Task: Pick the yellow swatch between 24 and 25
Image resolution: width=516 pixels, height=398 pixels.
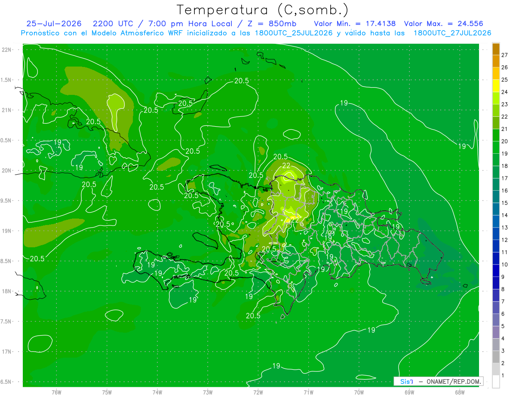Action: click(496, 86)
